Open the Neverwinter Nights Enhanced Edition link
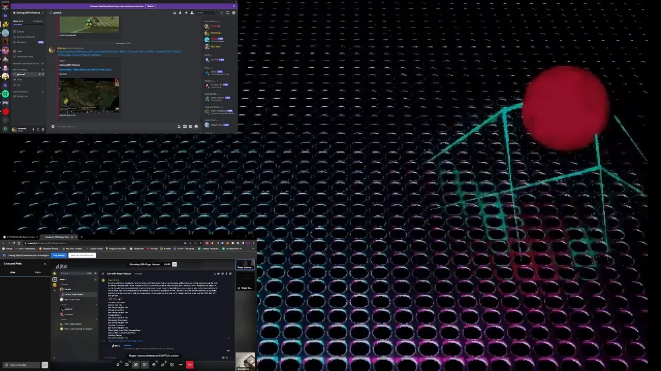661x371 pixels. pyautogui.click(x=85, y=70)
